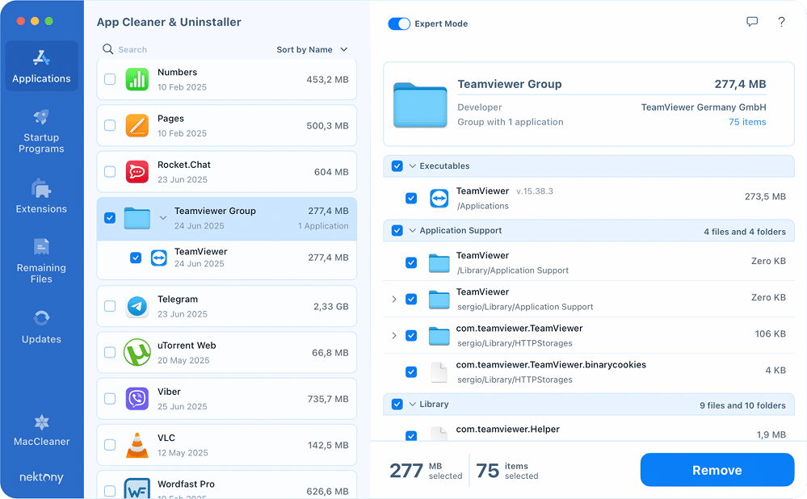Uncheck TeamViewer sub-item checkbox in list

(x=136, y=258)
